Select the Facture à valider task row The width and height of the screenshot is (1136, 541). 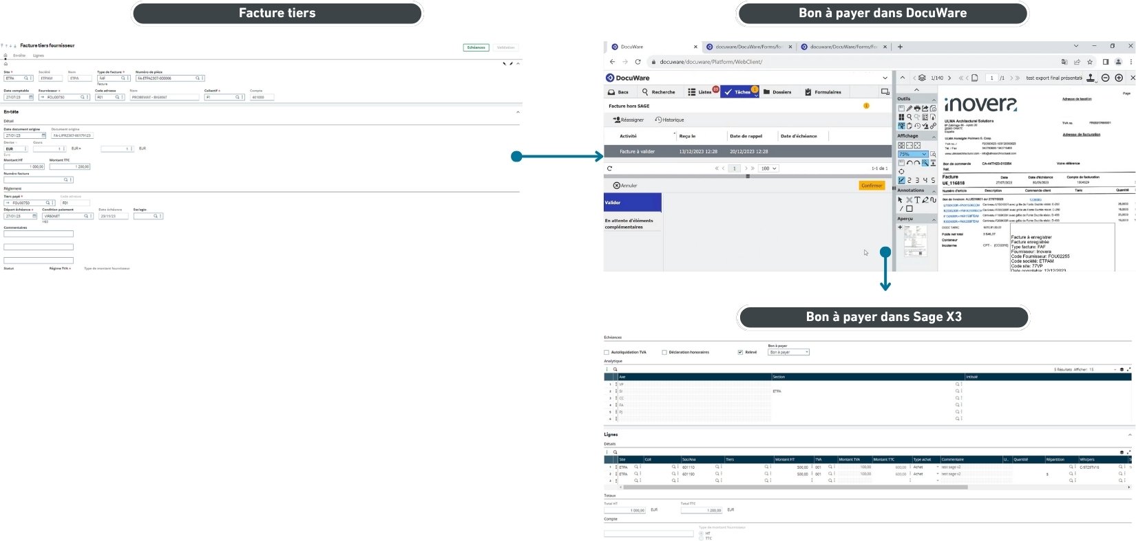tap(747, 151)
